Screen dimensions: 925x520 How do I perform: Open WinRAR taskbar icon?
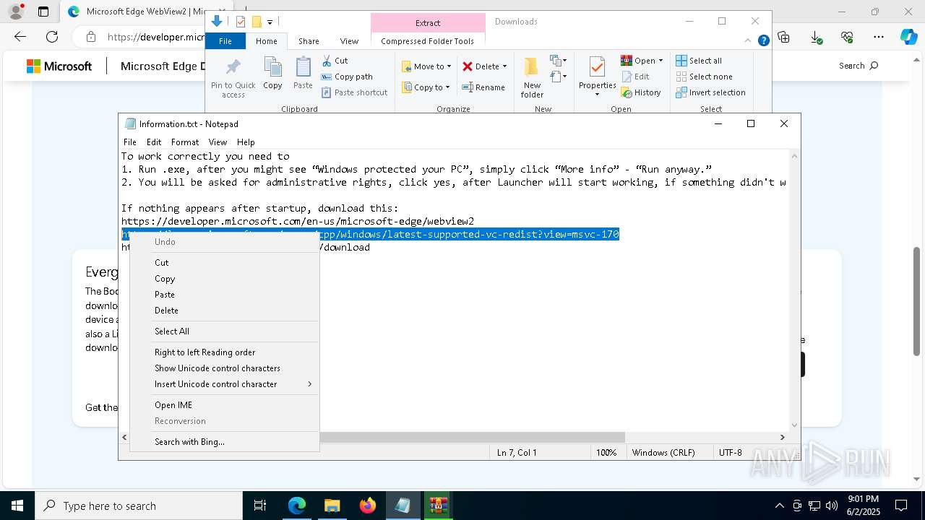click(x=438, y=506)
